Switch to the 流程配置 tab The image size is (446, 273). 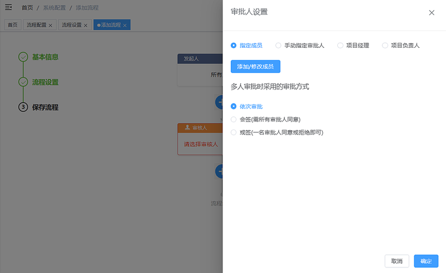point(36,25)
